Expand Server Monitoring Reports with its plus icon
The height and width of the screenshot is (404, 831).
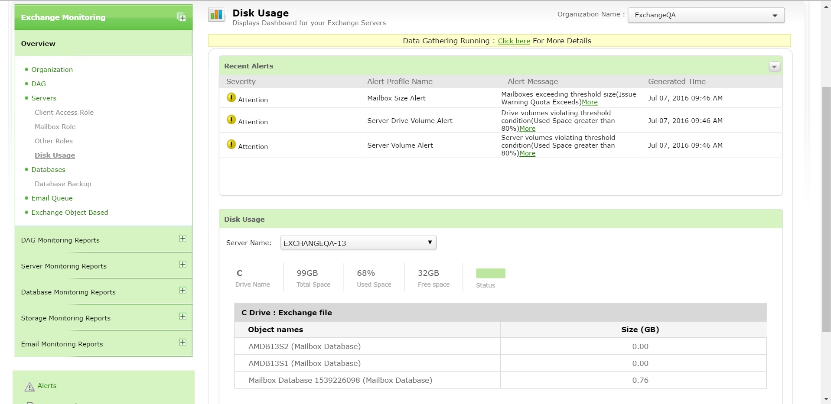pos(182,265)
